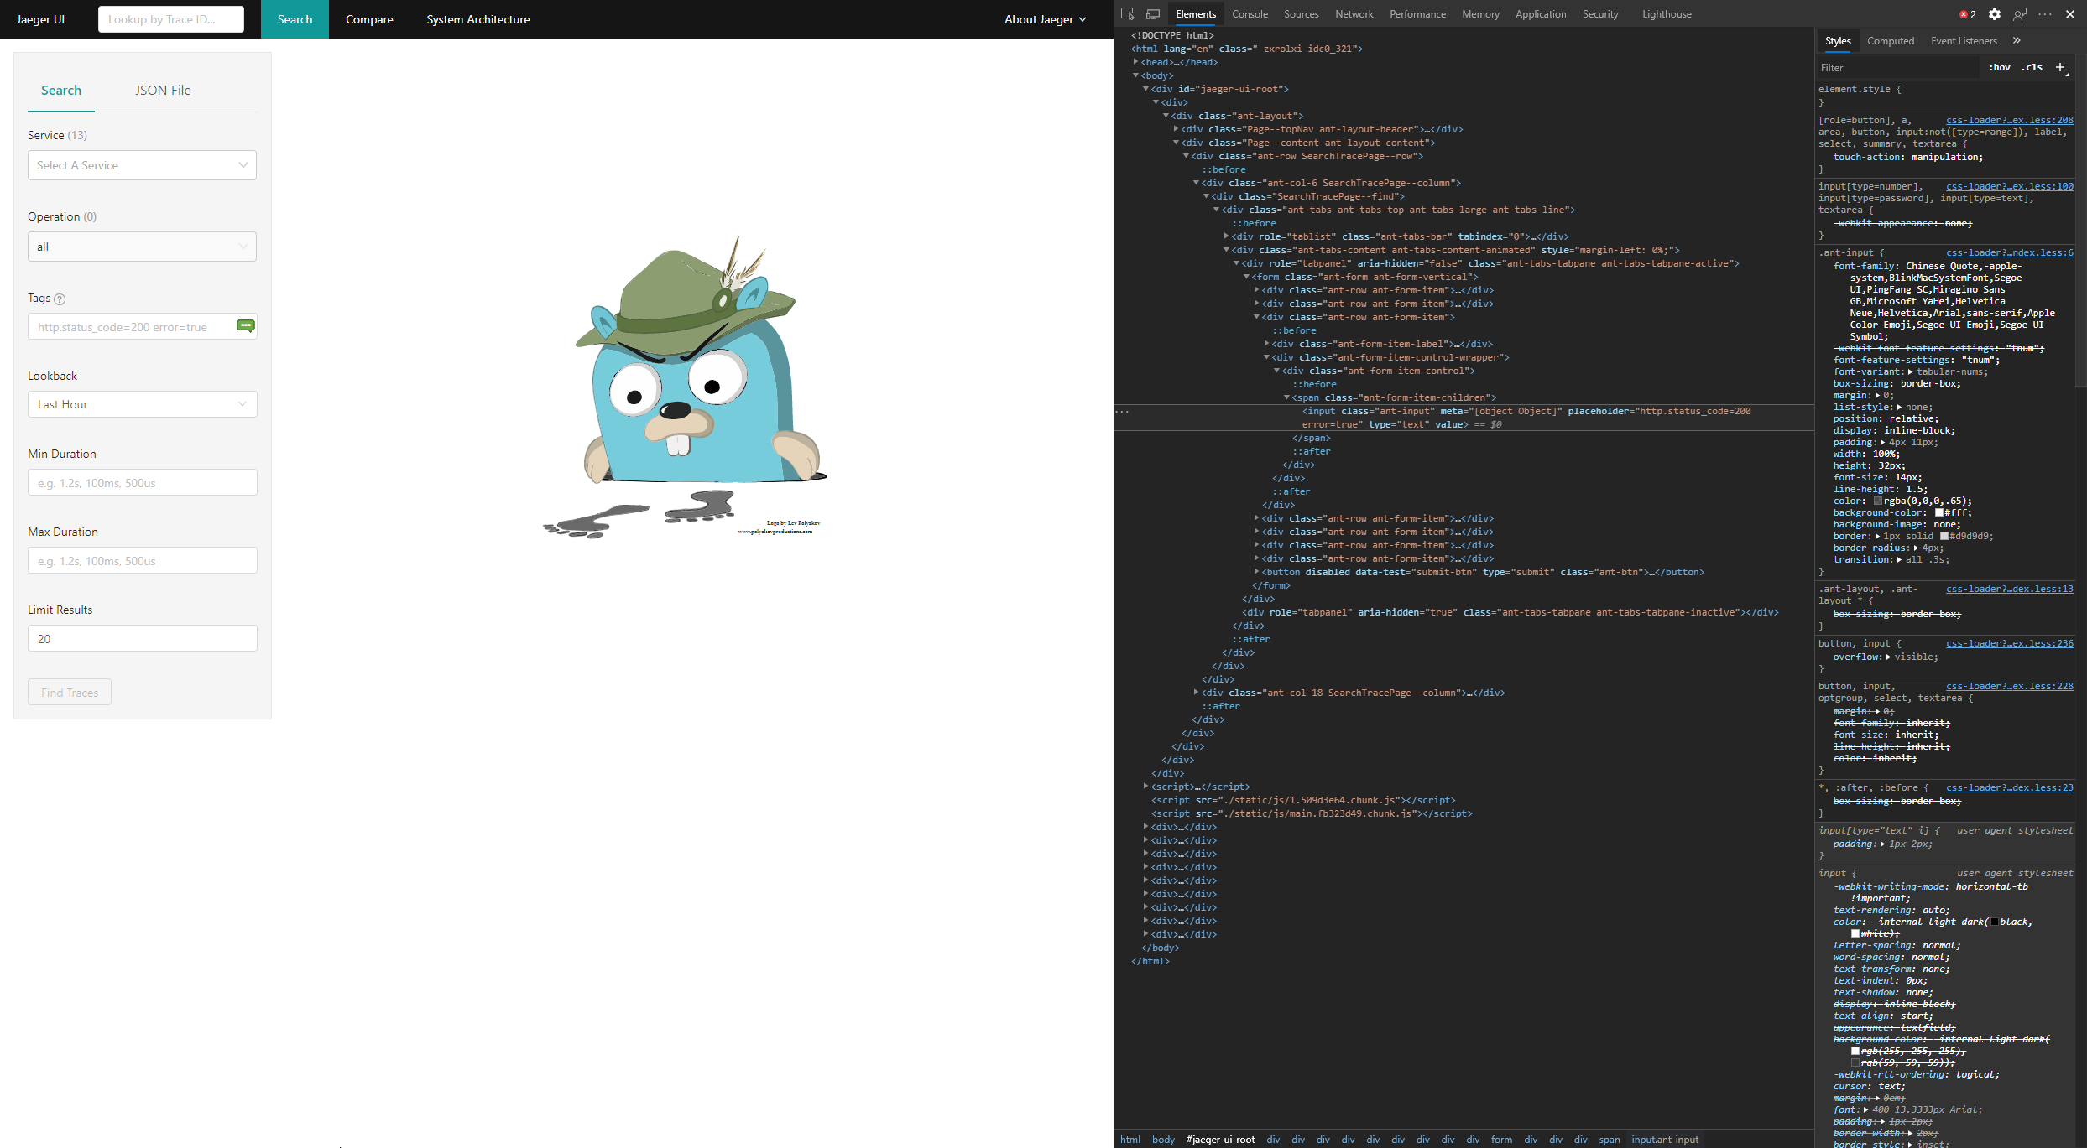Viewport: 2087px width, 1148px height.
Task: Switch to the Sources tab
Action: tap(1301, 14)
